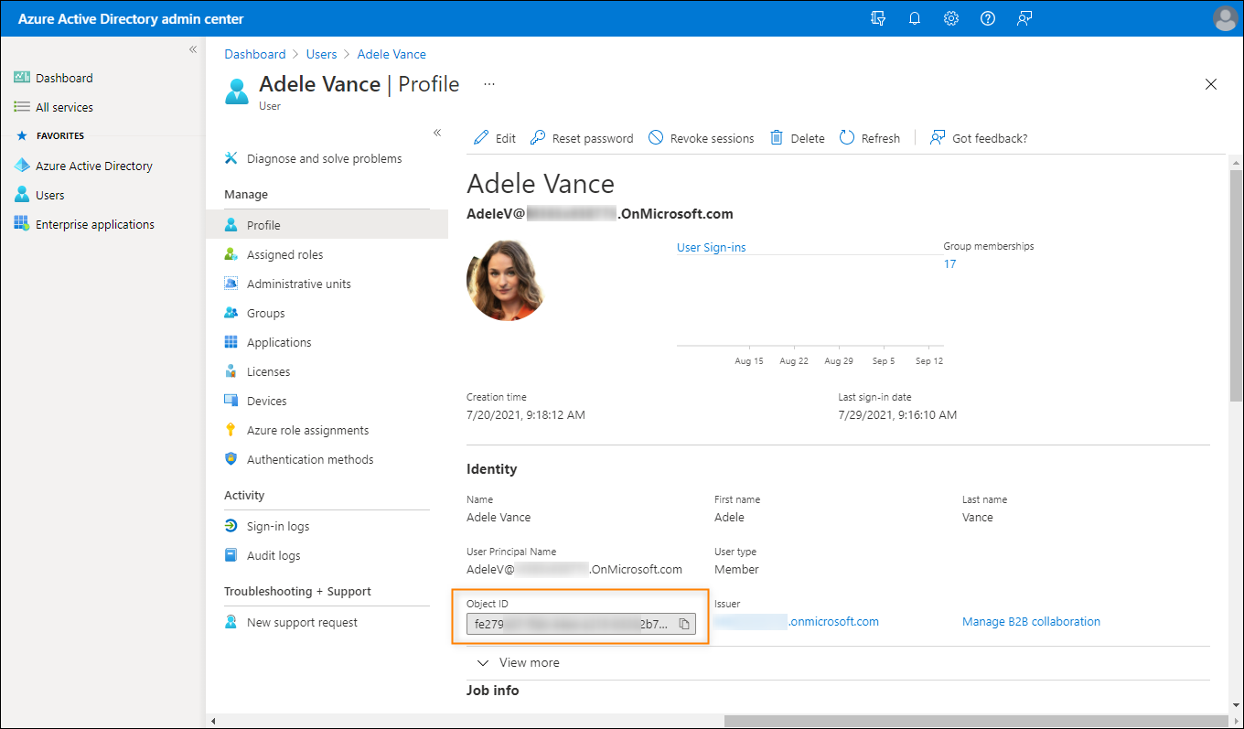Go to Users breadcrumb

322,54
